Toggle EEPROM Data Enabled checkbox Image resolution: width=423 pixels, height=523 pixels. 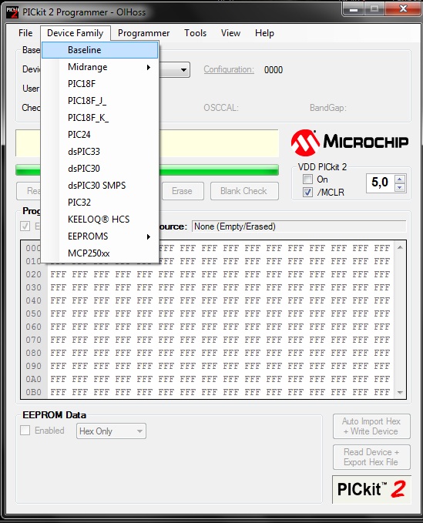(x=25, y=431)
